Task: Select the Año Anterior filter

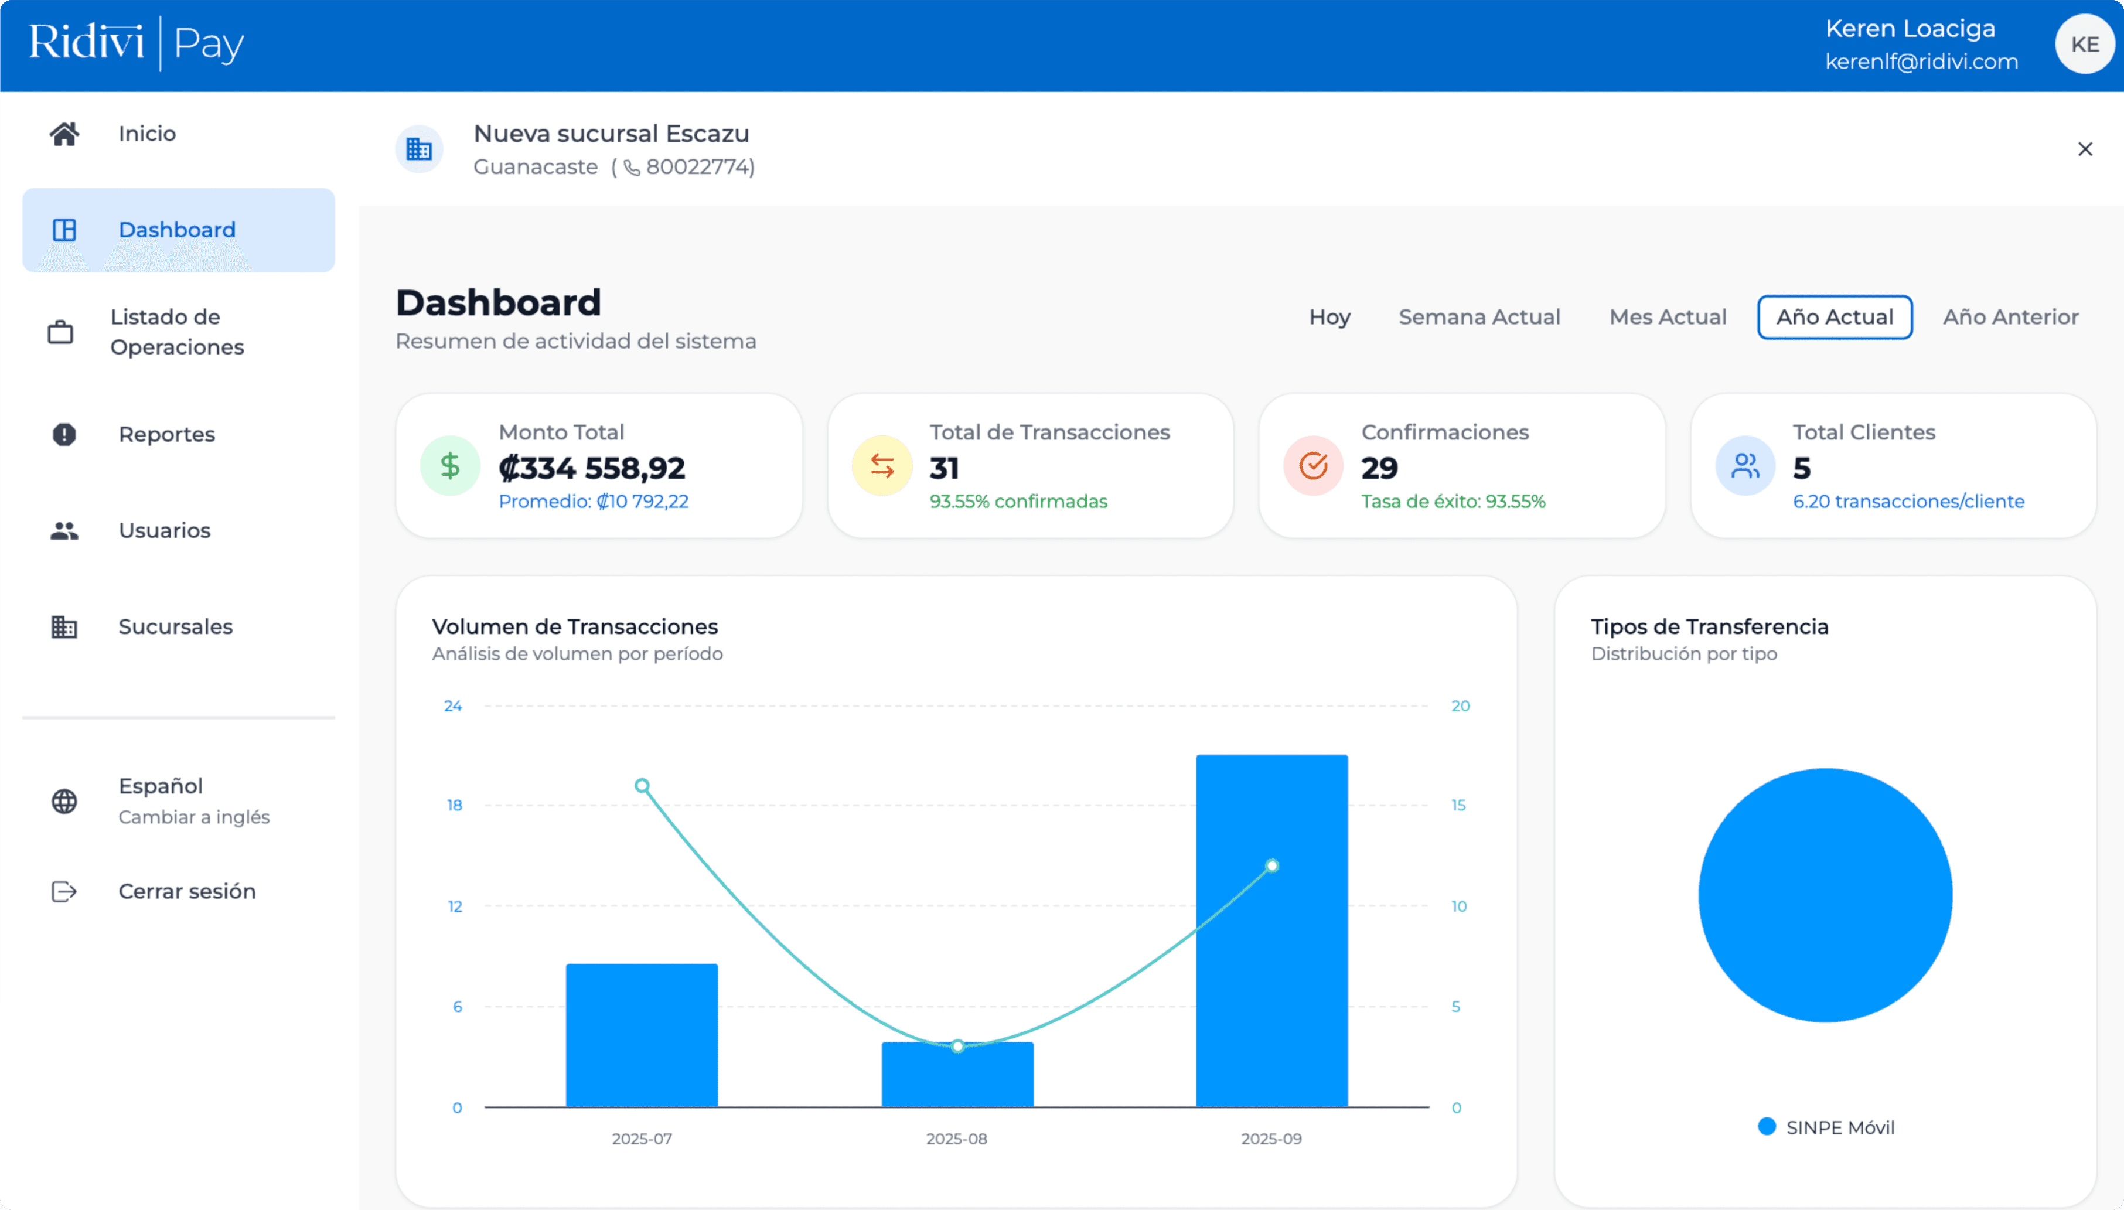Action: click(x=2010, y=316)
